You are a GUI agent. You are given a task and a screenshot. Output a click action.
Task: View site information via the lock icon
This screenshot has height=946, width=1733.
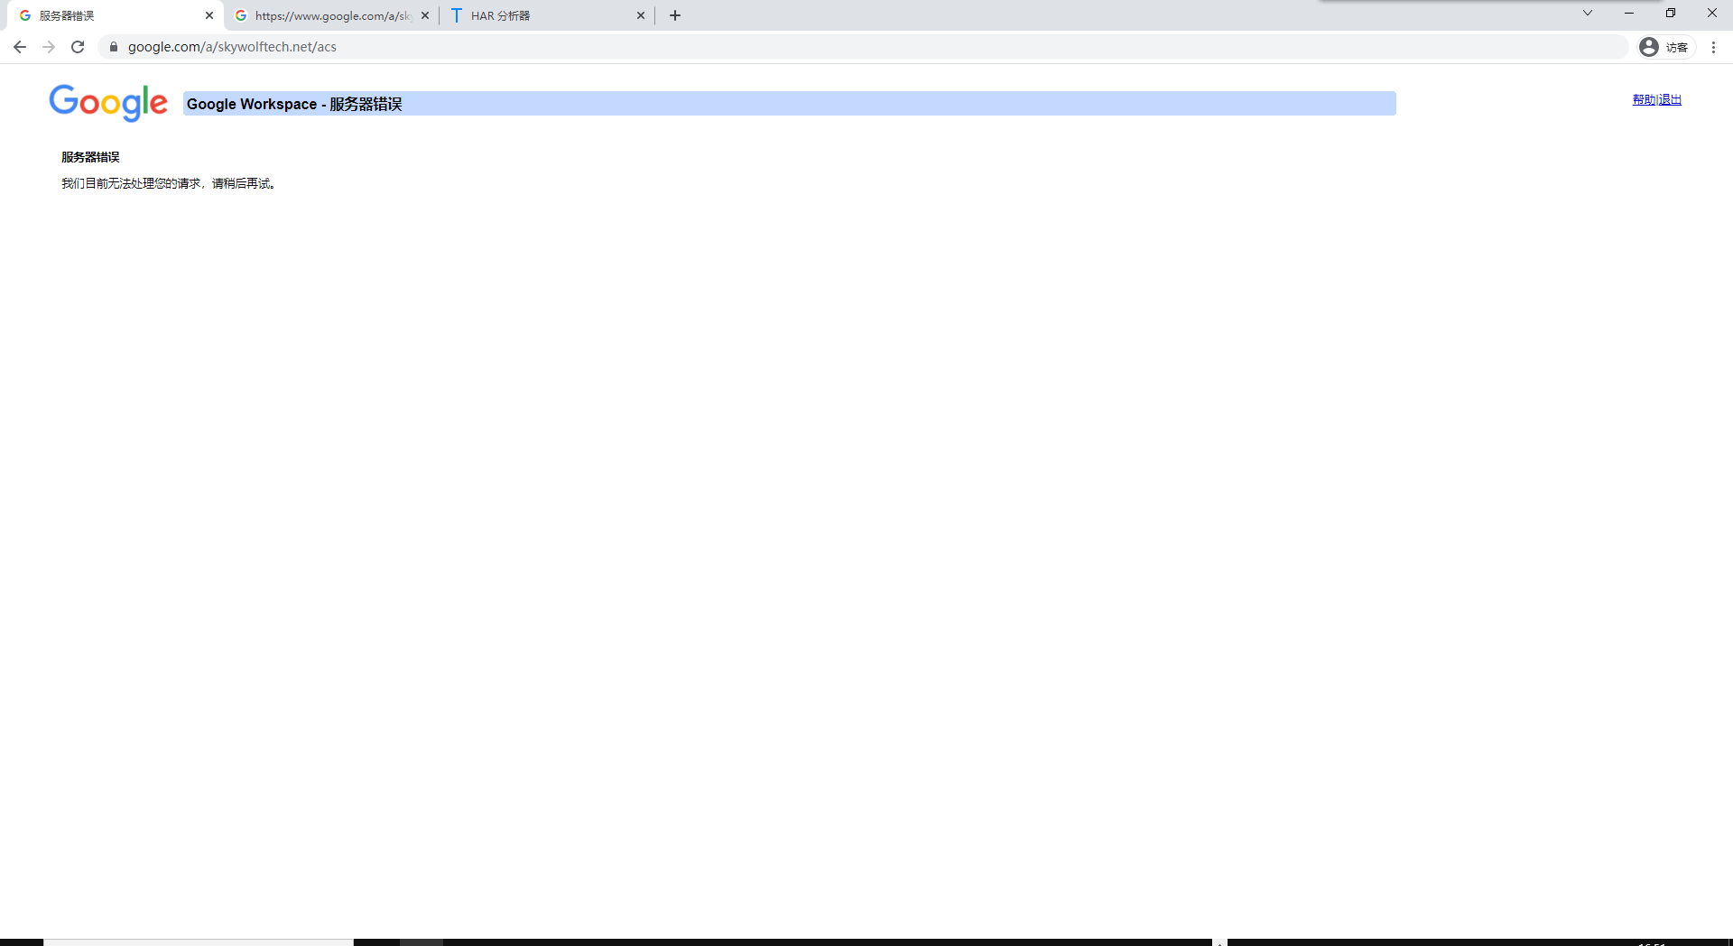coord(114,47)
